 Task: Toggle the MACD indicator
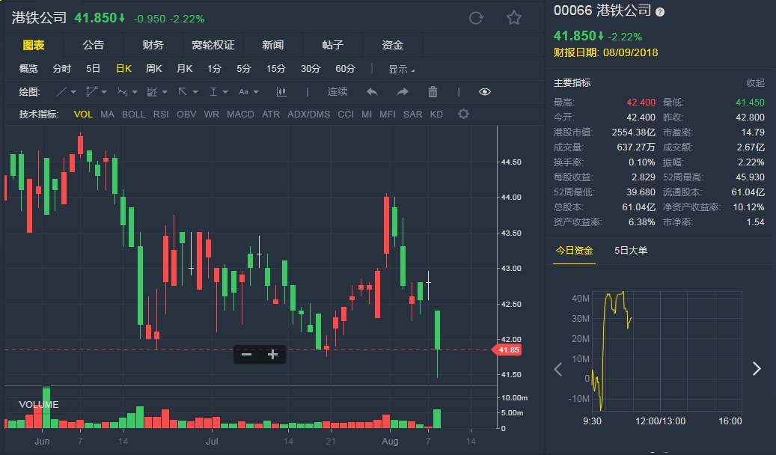(x=240, y=114)
